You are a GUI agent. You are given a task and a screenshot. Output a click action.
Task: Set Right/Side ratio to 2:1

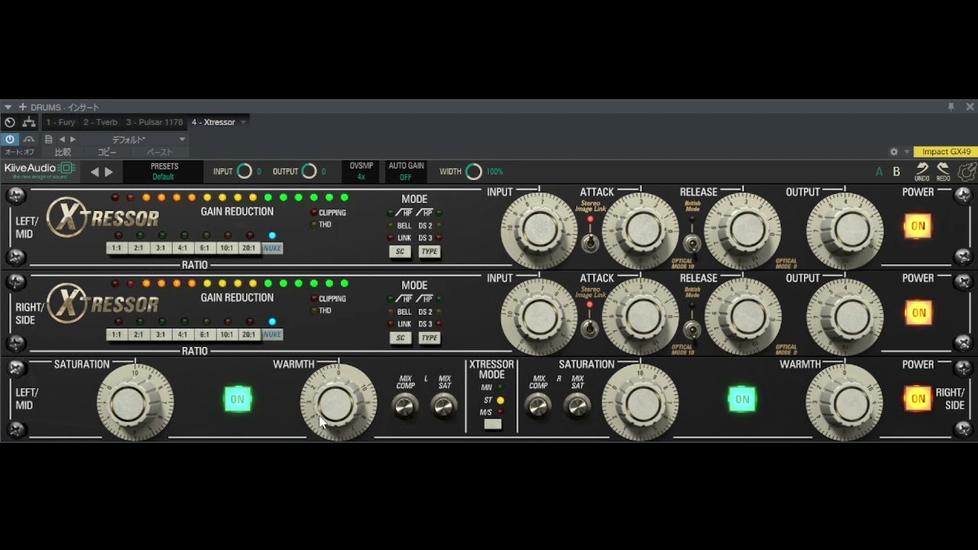tap(138, 335)
